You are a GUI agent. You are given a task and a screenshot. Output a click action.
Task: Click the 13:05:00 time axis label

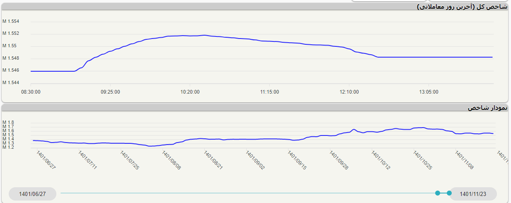(429, 92)
